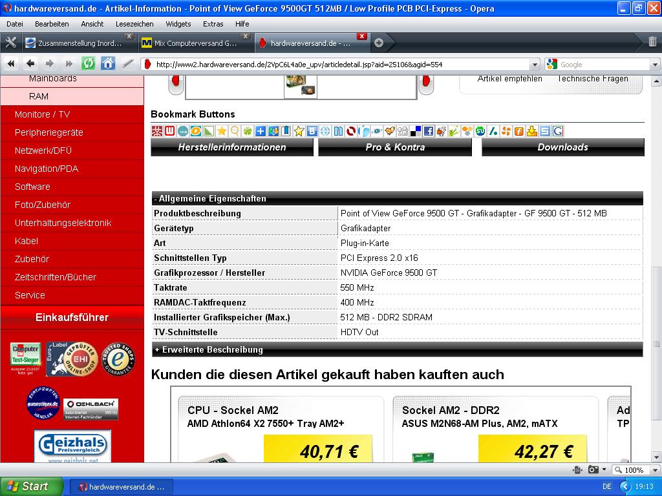
Task: Open the RAM subcategory link
Action: click(x=38, y=96)
